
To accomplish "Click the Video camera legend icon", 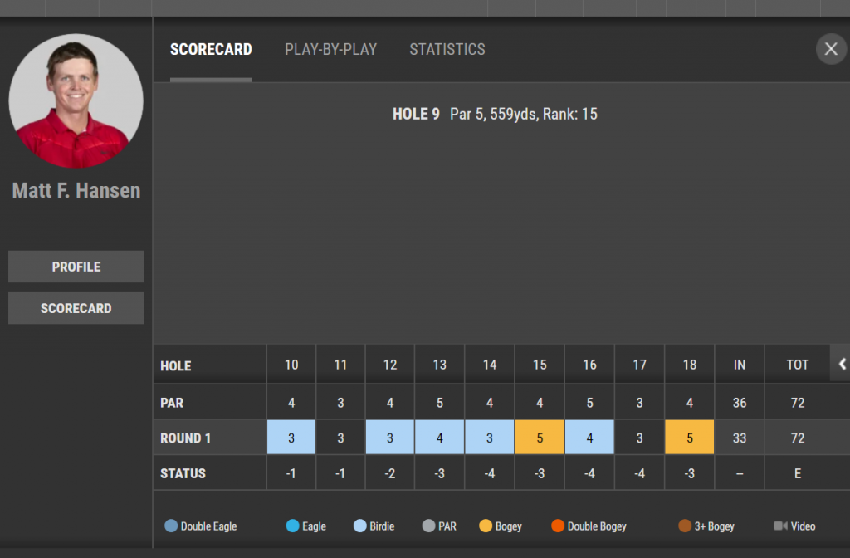I will click(x=780, y=526).
